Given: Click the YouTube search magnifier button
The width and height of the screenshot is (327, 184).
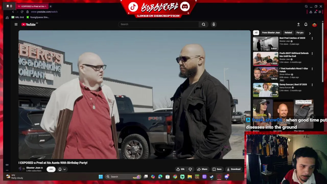Looking at the screenshot, I should coord(204,24).
